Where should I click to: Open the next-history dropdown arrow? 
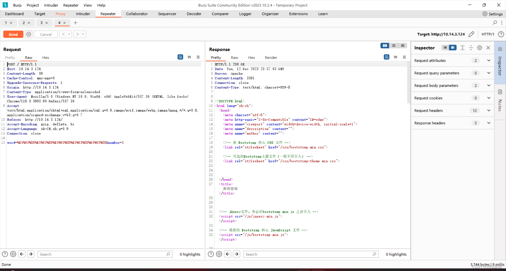(x=83, y=34)
